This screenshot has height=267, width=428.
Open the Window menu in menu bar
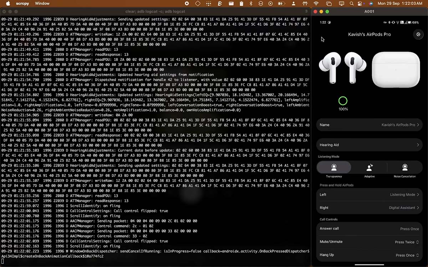pos(42,4)
